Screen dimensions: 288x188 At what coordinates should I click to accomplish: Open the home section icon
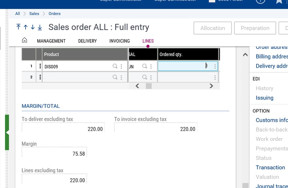(x=24, y=41)
